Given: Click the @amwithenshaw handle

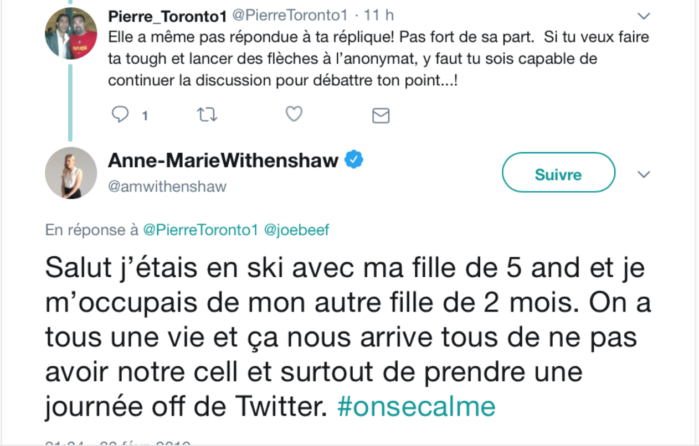Looking at the screenshot, I should point(167,186).
